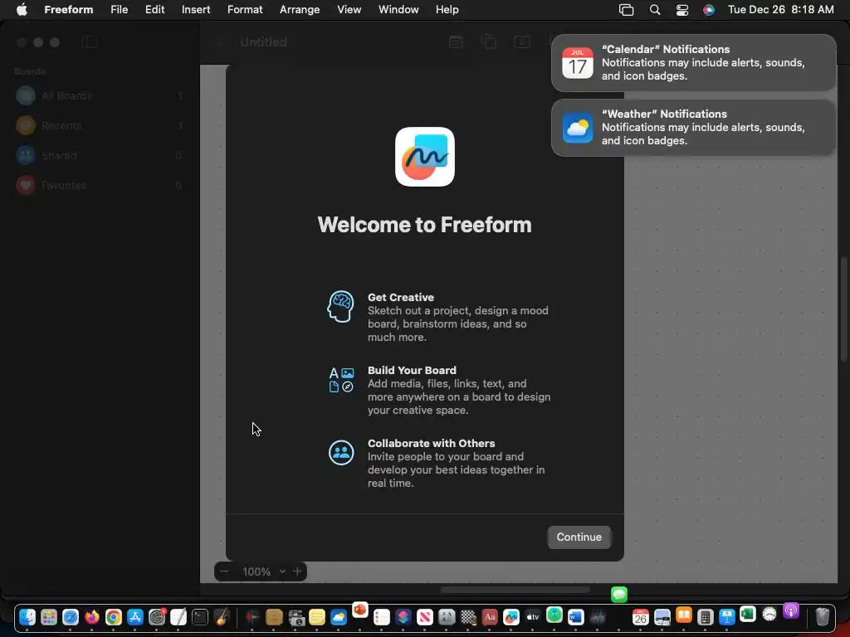Open Weather app from the Dock
The height and width of the screenshot is (637, 850).
[339, 617]
